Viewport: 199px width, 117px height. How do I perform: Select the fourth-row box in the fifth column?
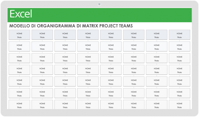tap(111, 70)
